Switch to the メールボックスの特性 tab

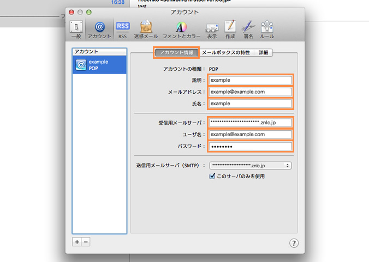[x=226, y=52]
